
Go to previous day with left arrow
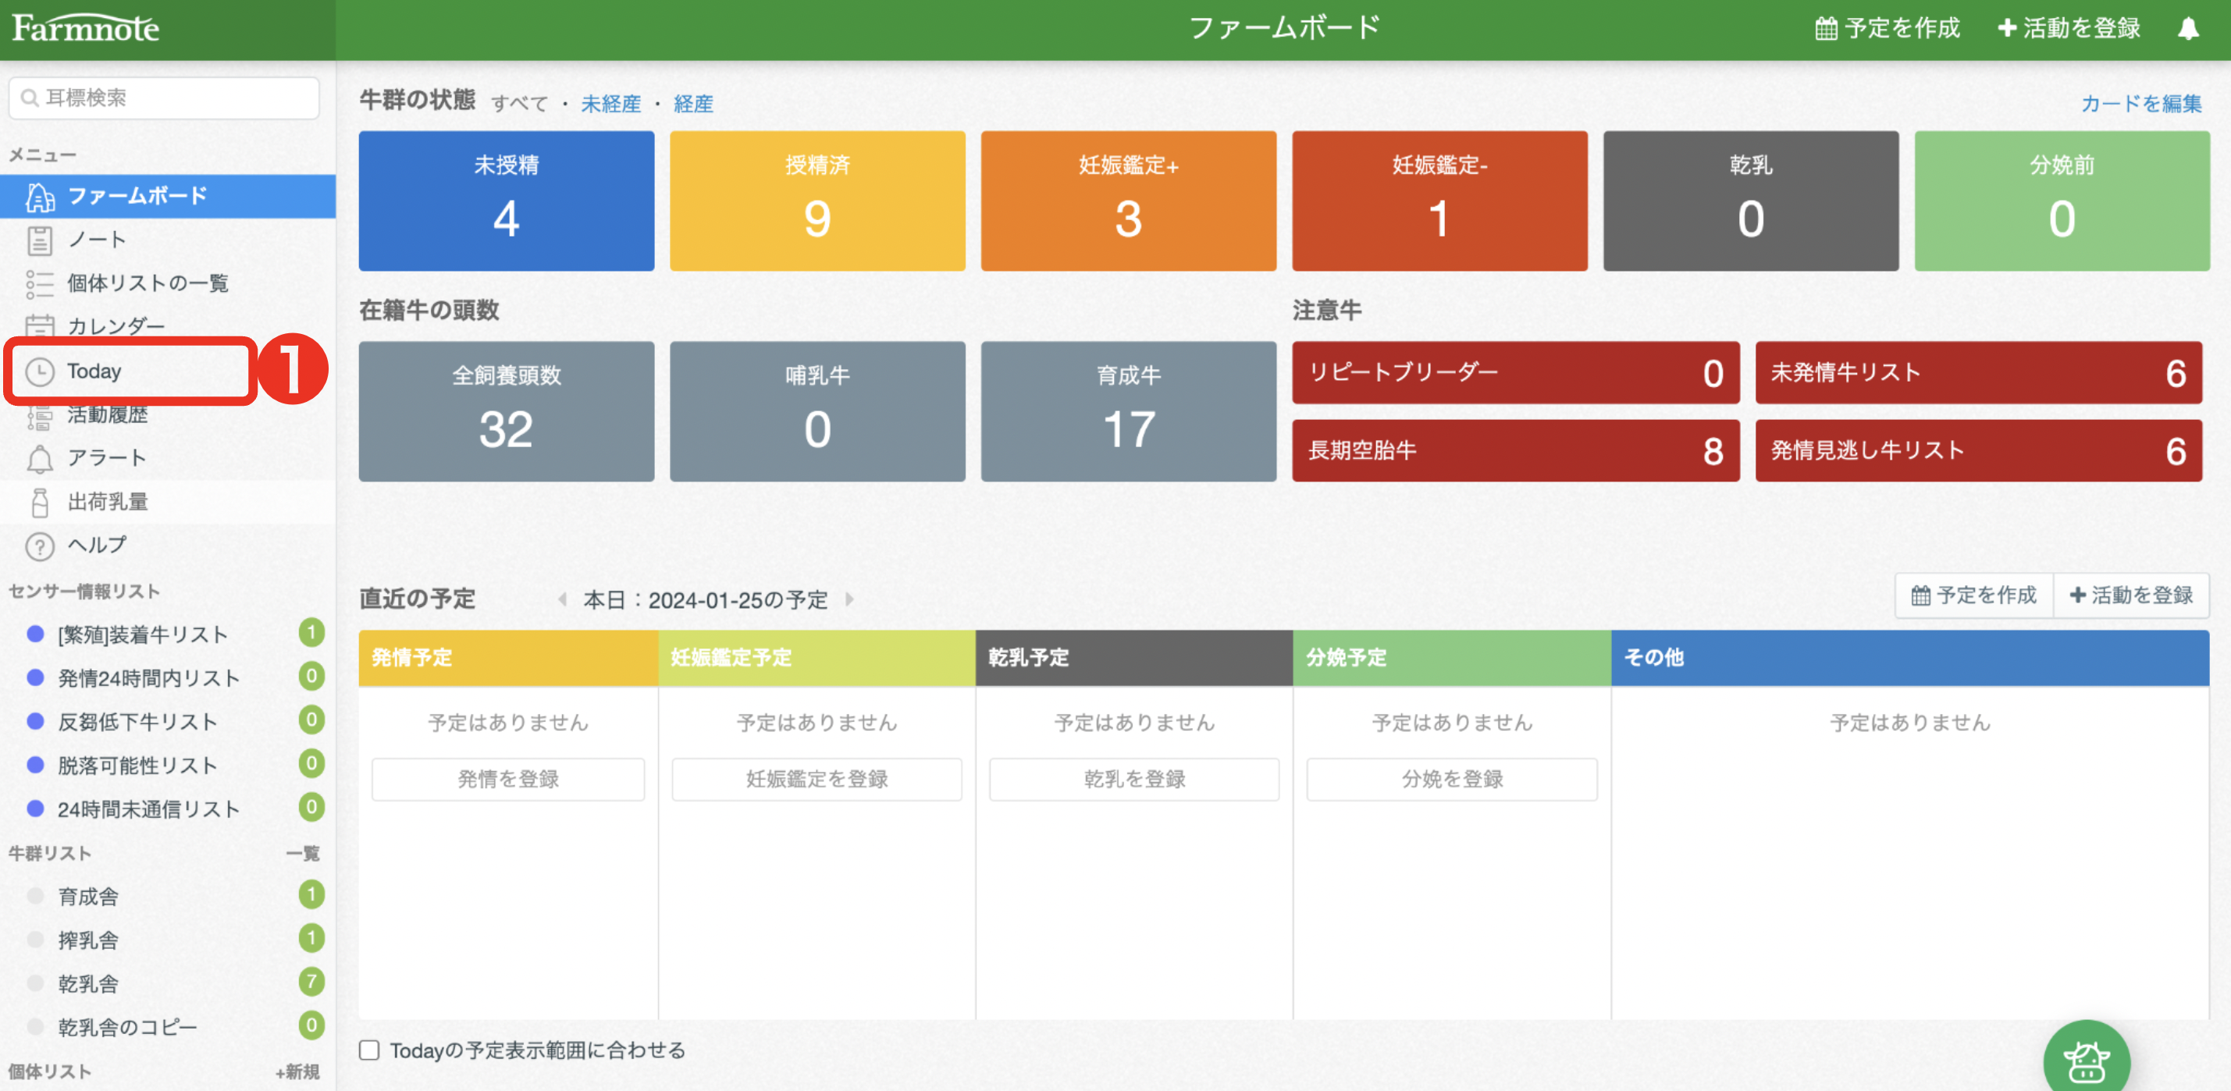[563, 599]
